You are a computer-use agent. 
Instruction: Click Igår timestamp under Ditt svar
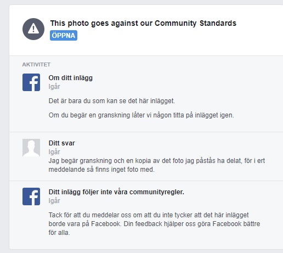[x=54, y=152]
